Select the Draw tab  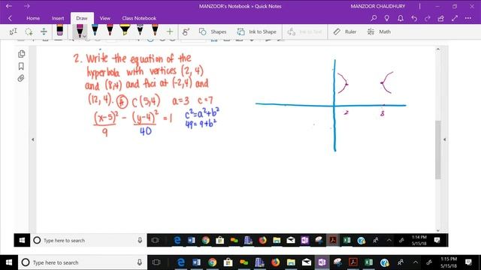[x=82, y=18]
